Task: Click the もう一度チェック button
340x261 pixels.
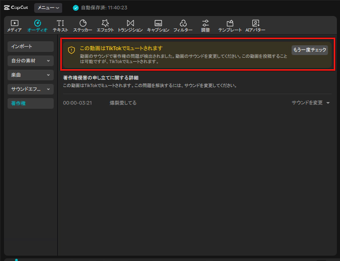Action: (x=310, y=50)
